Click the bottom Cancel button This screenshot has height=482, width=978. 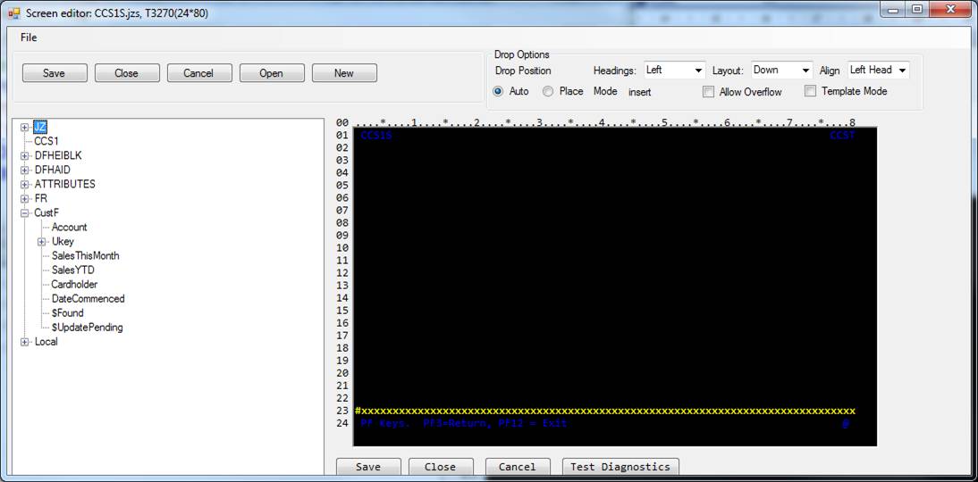tap(517, 467)
